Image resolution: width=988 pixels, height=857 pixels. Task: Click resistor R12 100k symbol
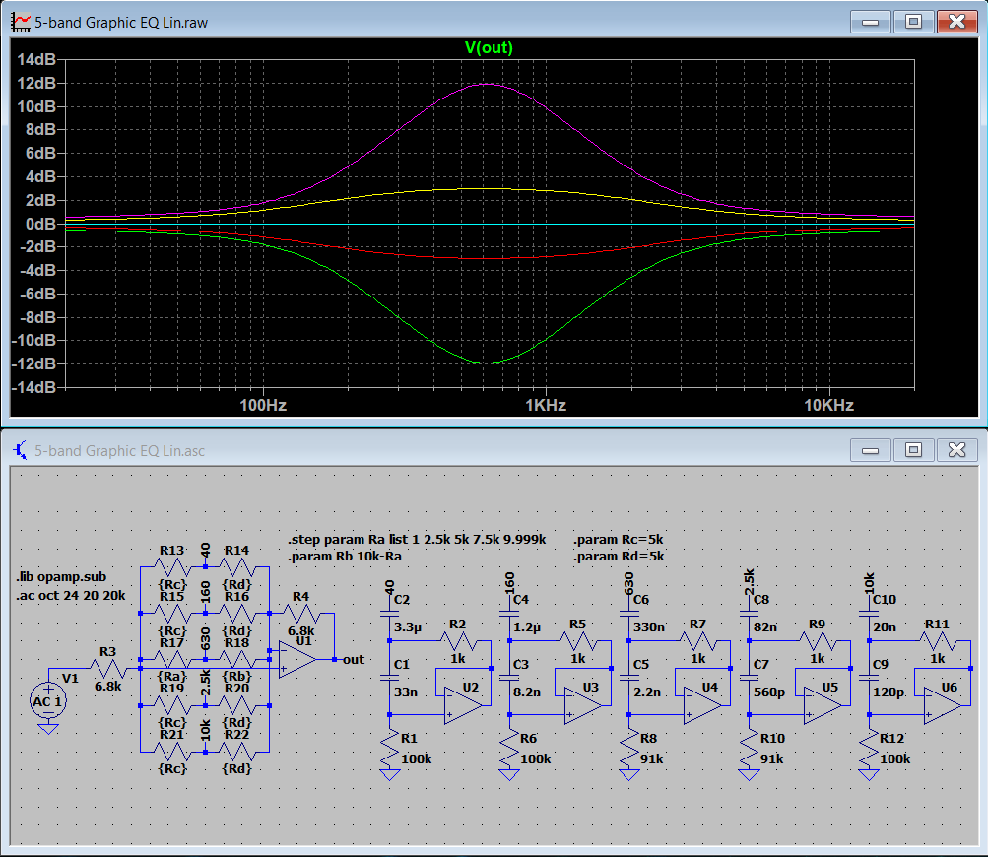coord(869,749)
